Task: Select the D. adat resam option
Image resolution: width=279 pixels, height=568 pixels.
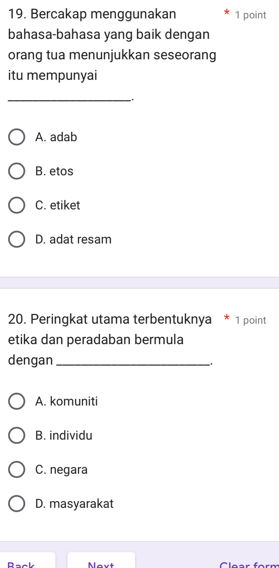Action: (x=16, y=239)
